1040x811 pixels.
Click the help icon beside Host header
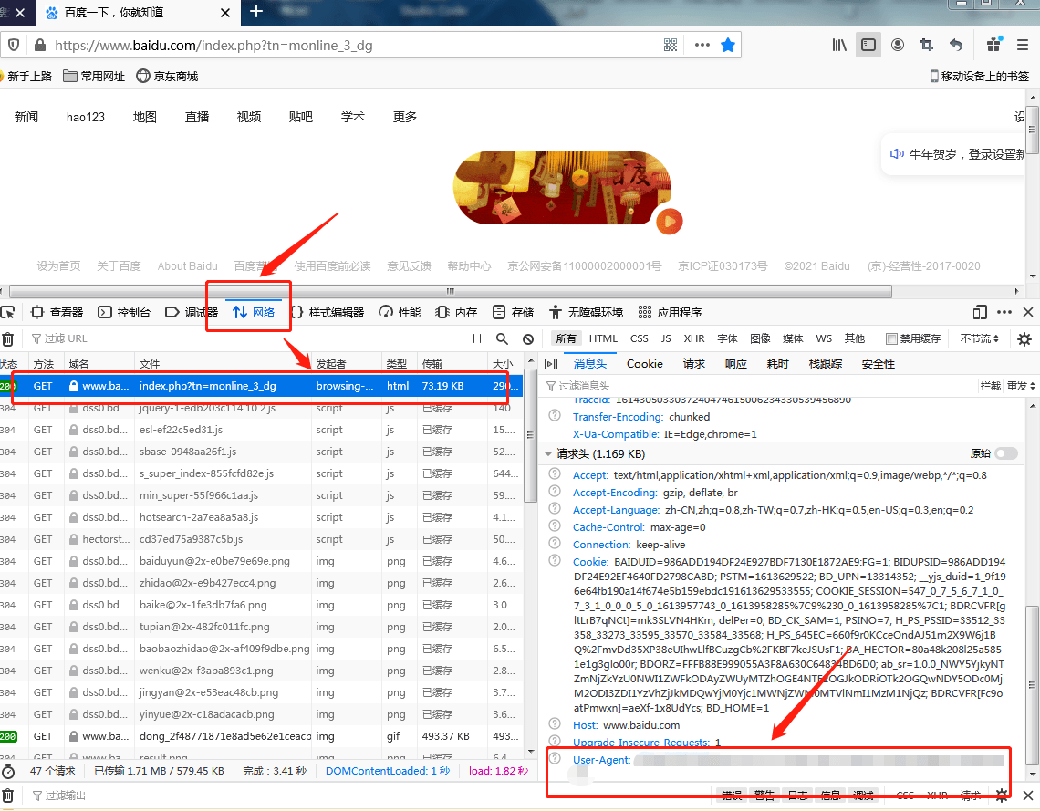click(x=555, y=724)
